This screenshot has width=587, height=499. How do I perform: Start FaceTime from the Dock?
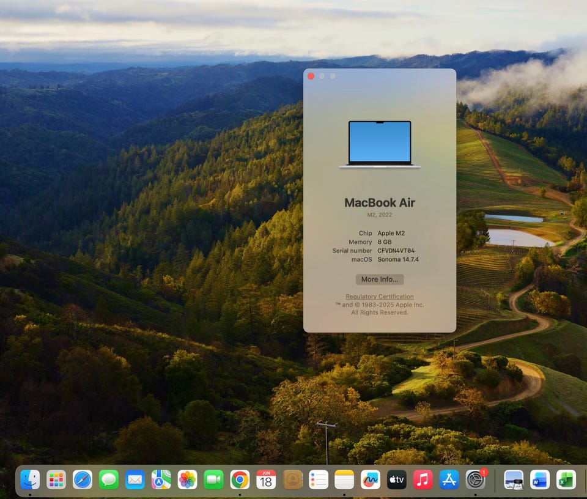(x=213, y=479)
